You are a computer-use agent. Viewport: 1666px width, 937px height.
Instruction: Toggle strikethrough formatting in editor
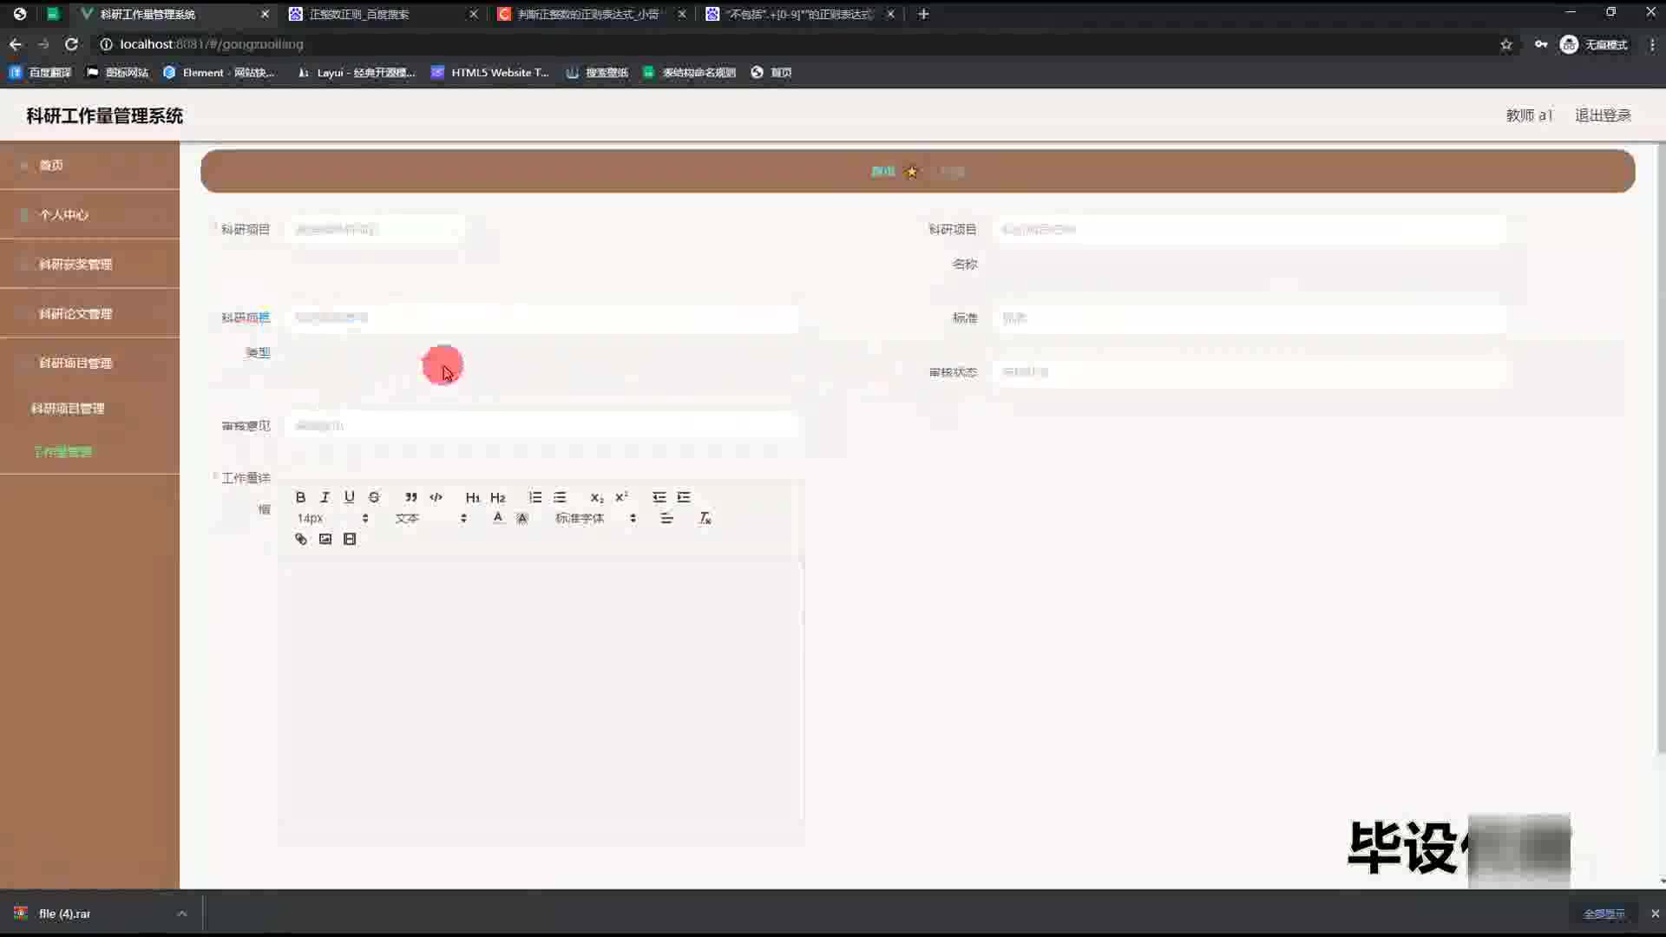click(374, 497)
